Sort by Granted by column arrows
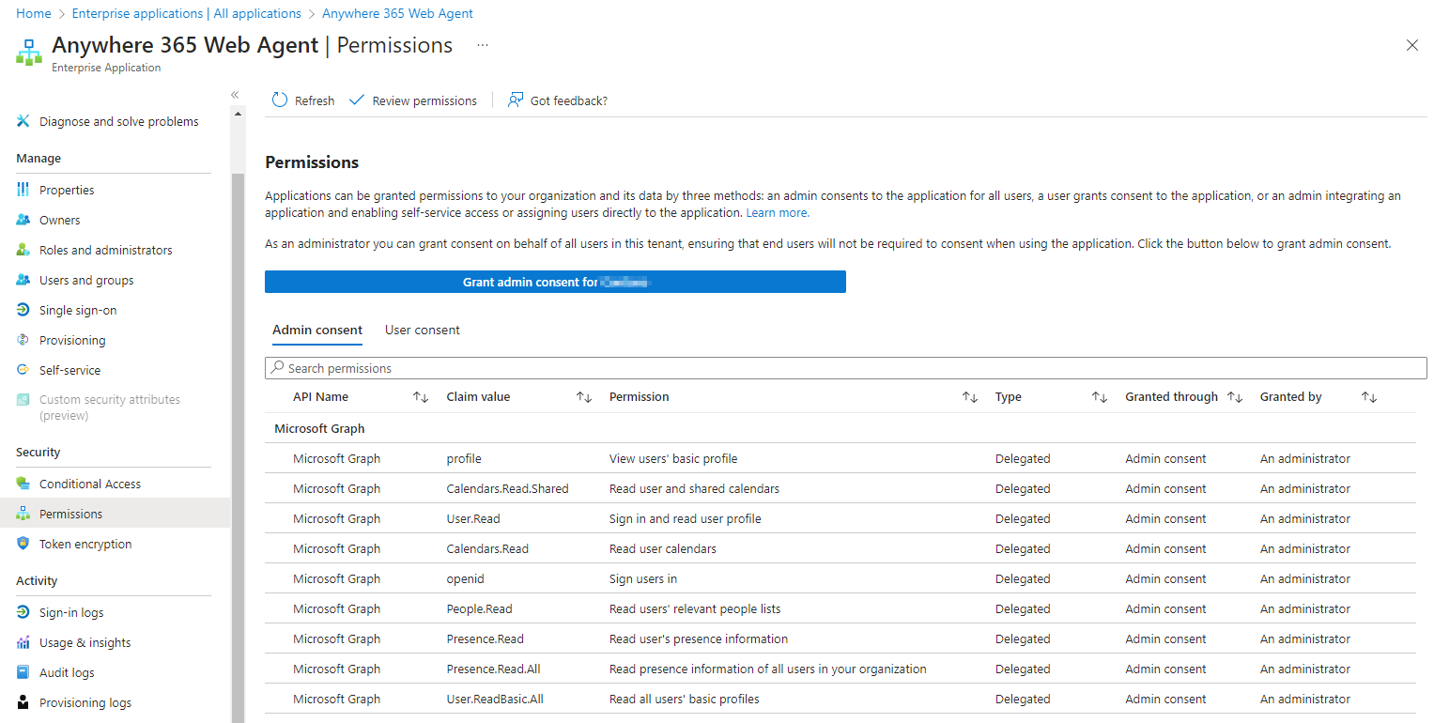The width and height of the screenshot is (1434, 723). tap(1369, 397)
